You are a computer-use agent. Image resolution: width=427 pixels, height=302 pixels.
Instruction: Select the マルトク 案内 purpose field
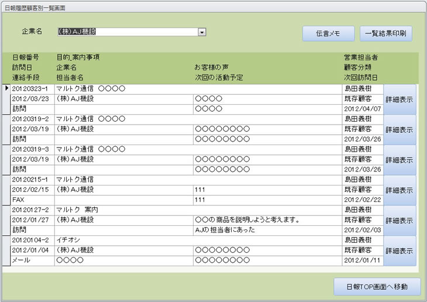[198, 210]
